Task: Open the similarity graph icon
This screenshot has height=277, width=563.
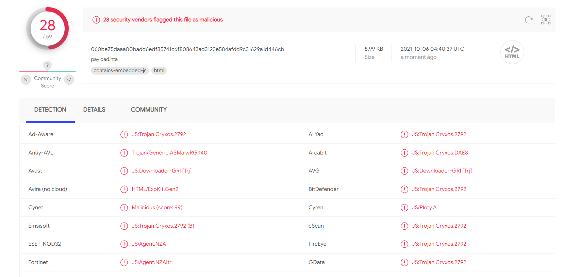Action: pos(546,20)
